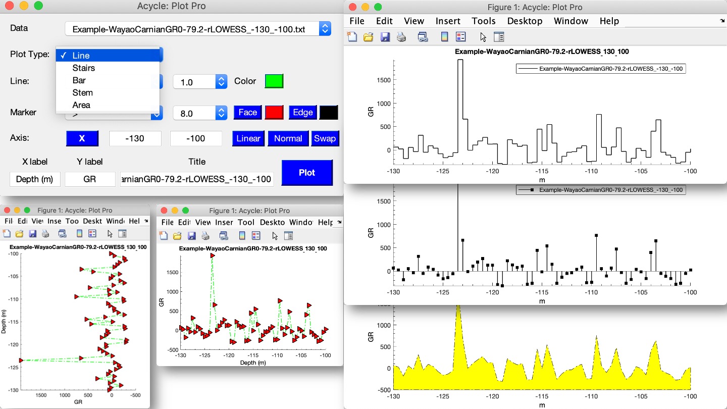The width and height of the screenshot is (727, 409).
Task: Click Link Plot icon in stairs plot window
Action: click(423, 37)
